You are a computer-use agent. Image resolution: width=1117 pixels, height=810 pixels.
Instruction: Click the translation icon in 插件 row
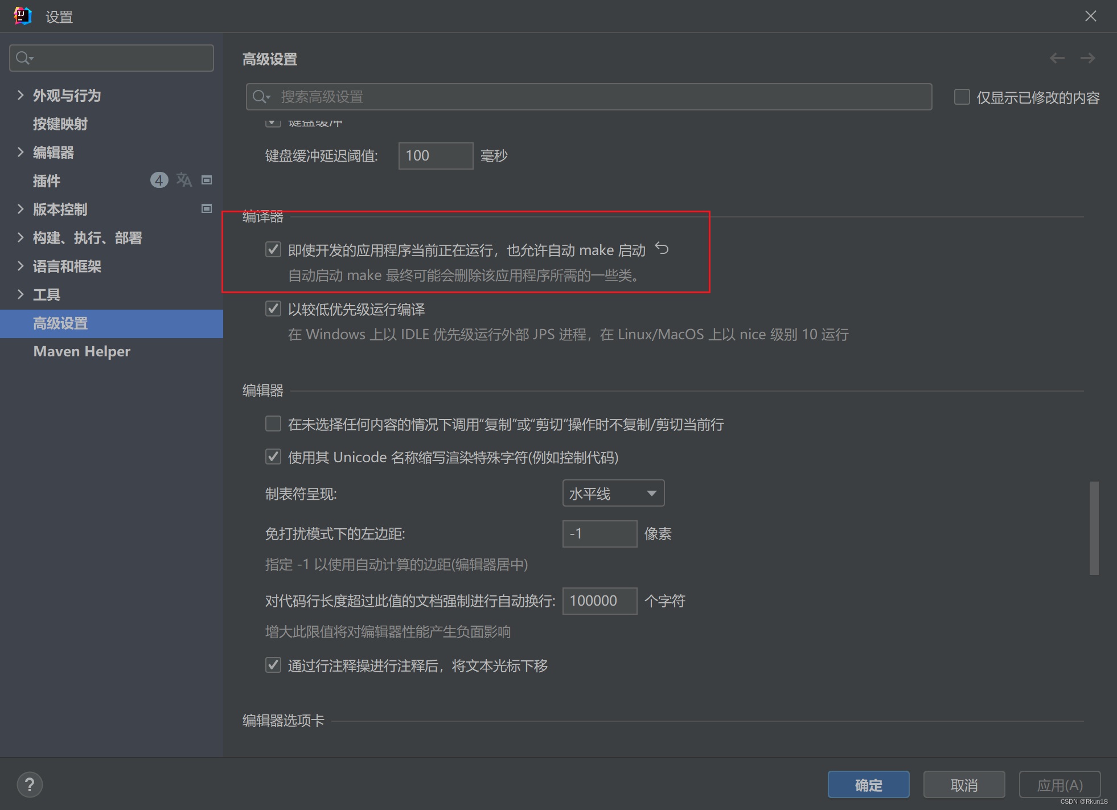[184, 180]
